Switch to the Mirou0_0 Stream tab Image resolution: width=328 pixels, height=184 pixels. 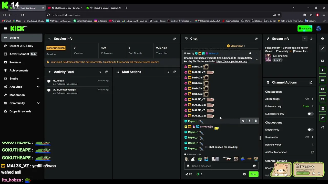[x=104, y=8]
